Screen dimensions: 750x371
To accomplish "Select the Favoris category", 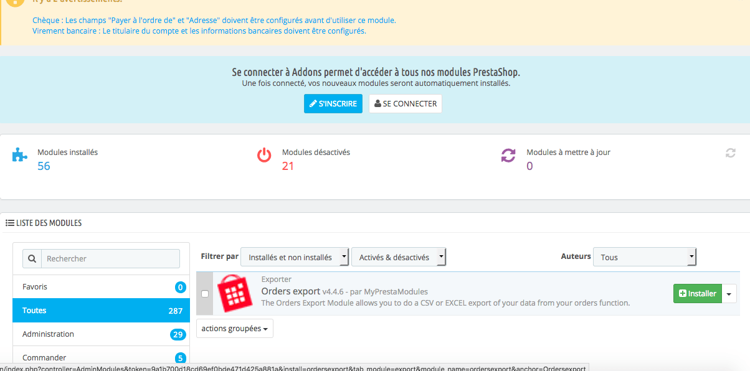I will coord(101,287).
